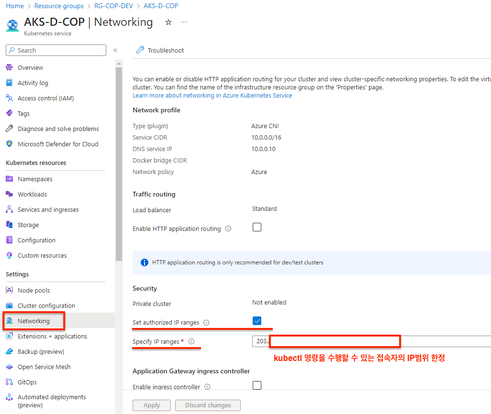Click the Configuration icon
The height and width of the screenshot is (414, 491).
click(10, 240)
